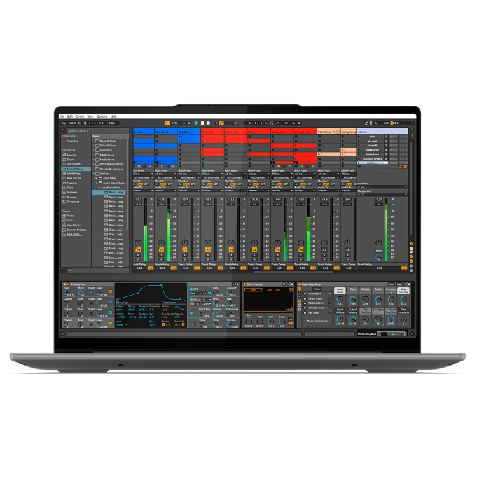The width and height of the screenshot is (477, 477).
Task: Select Favorites in Collections
Action: click(73, 141)
